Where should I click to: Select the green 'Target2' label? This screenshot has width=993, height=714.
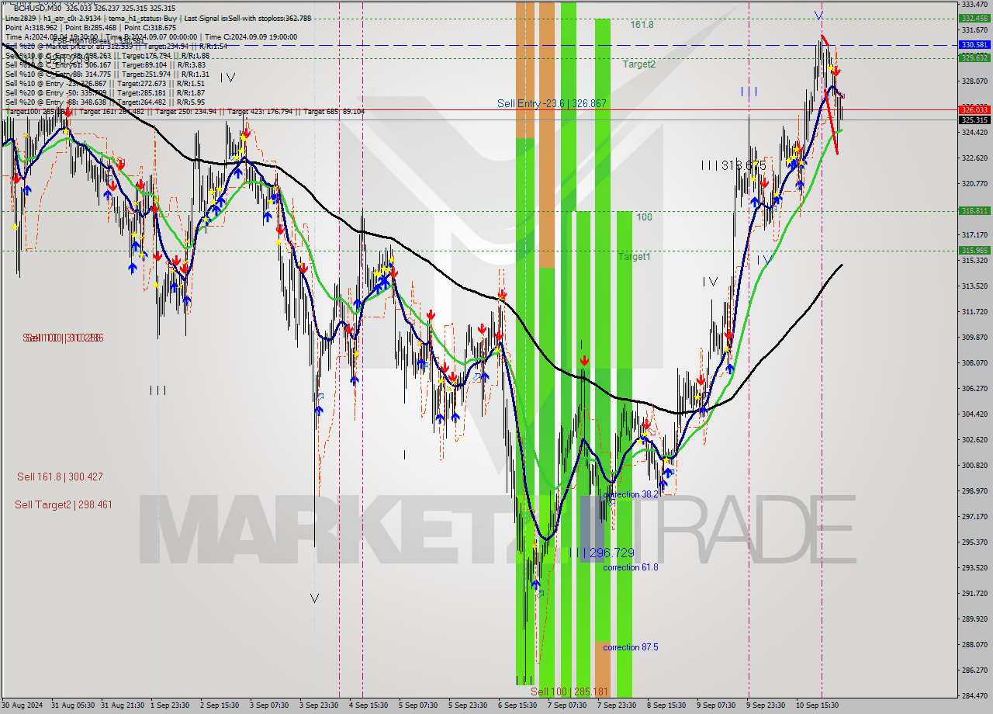click(638, 64)
